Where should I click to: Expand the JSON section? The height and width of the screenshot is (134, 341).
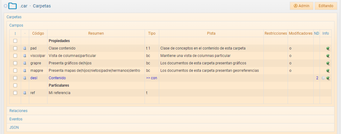tap(14, 127)
